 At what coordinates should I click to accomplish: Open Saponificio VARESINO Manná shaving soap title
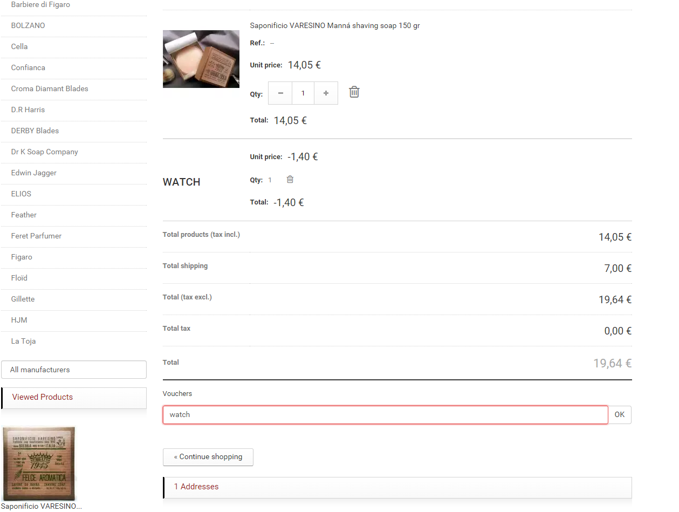pyautogui.click(x=335, y=26)
